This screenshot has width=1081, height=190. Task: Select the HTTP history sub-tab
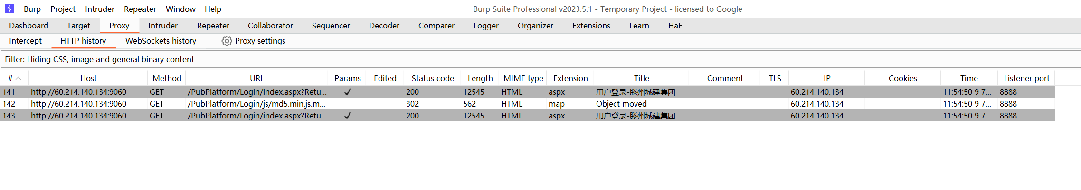pyautogui.click(x=83, y=41)
